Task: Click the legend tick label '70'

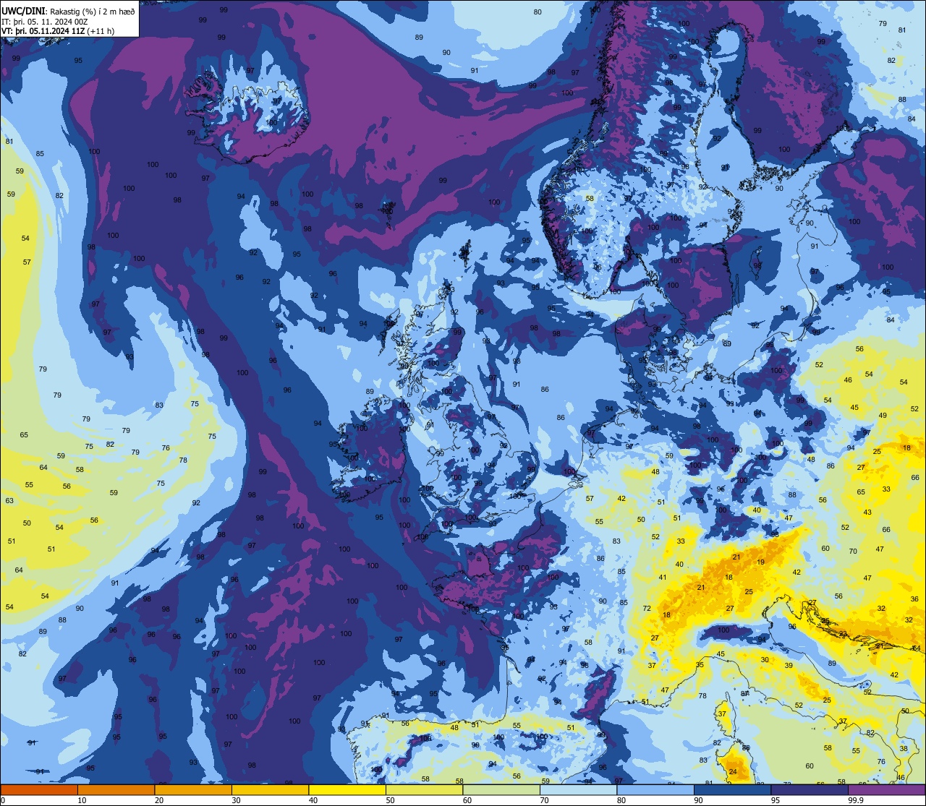Action: [x=544, y=800]
